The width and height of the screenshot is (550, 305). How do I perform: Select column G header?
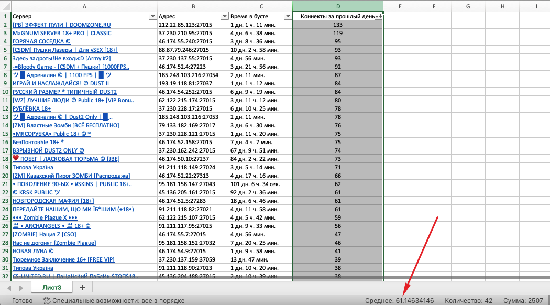click(x=468, y=6)
